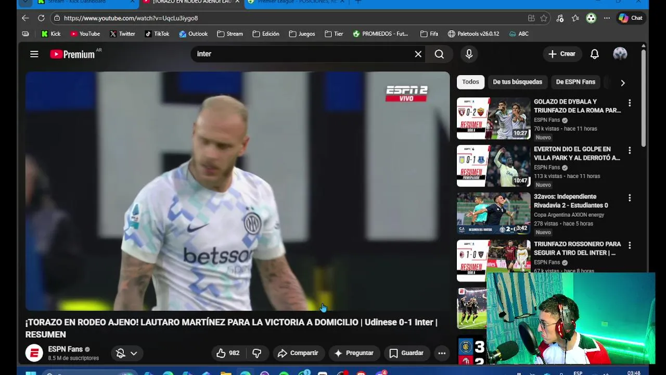Open options menu for Triunfazo Rossonero video
666x375 pixels.
(630, 245)
